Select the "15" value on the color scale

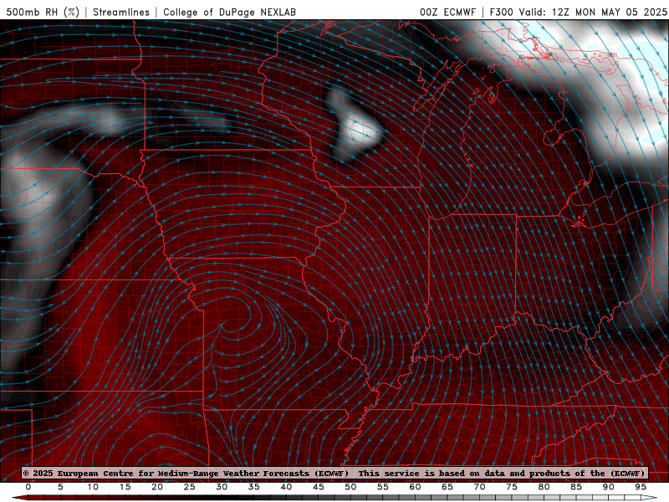[125, 487]
